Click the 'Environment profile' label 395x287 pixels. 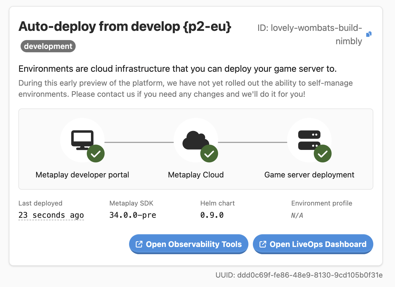322,203
